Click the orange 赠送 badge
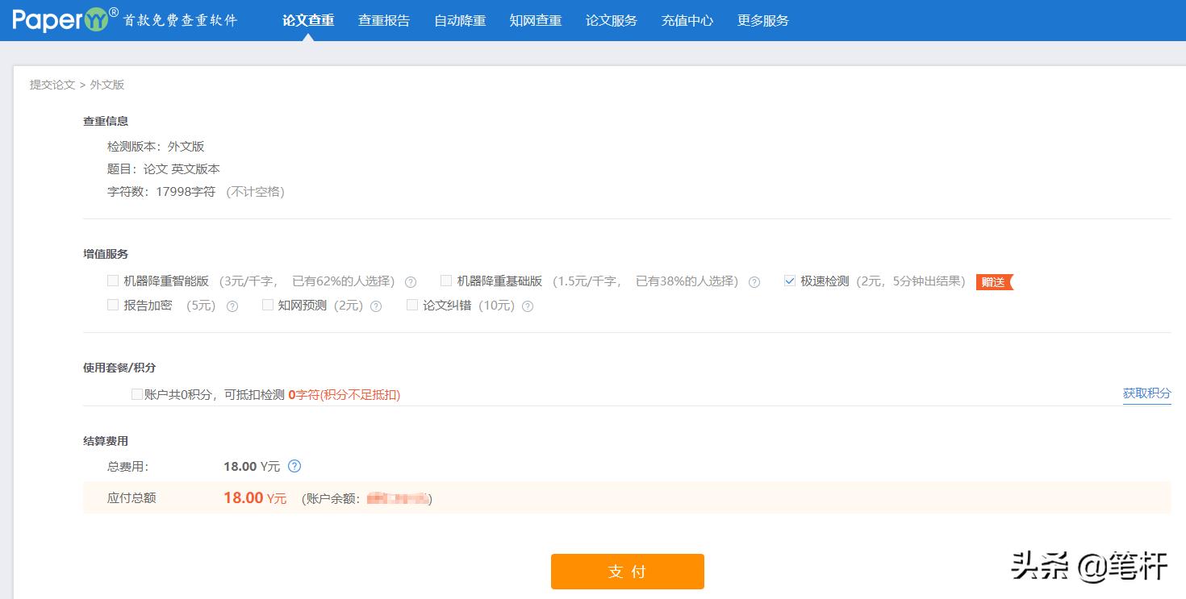Image resolution: width=1186 pixels, height=599 pixels. coord(994,282)
